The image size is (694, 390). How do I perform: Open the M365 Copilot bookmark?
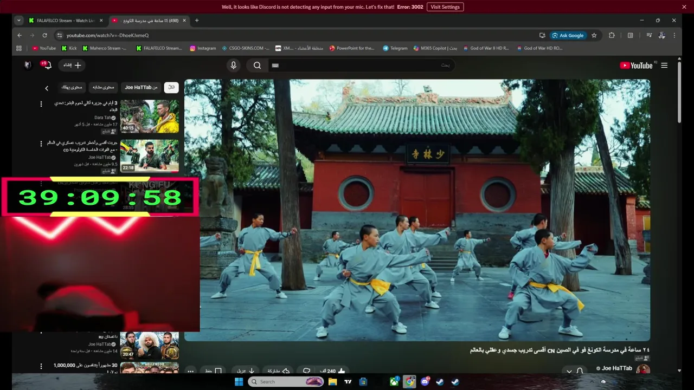435,48
